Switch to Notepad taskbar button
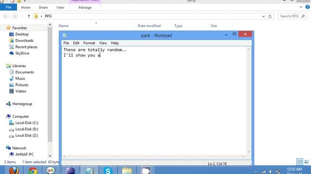Screen dimensions: 311x174 click(x=89, y=170)
